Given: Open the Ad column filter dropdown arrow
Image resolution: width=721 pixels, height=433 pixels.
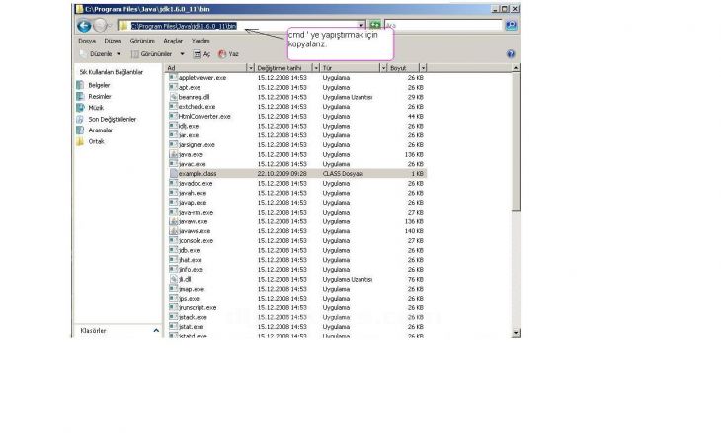Looking at the screenshot, I should coord(251,68).
